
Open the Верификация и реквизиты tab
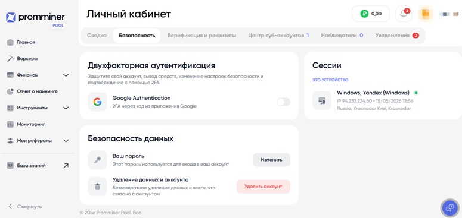click(202, 36)
